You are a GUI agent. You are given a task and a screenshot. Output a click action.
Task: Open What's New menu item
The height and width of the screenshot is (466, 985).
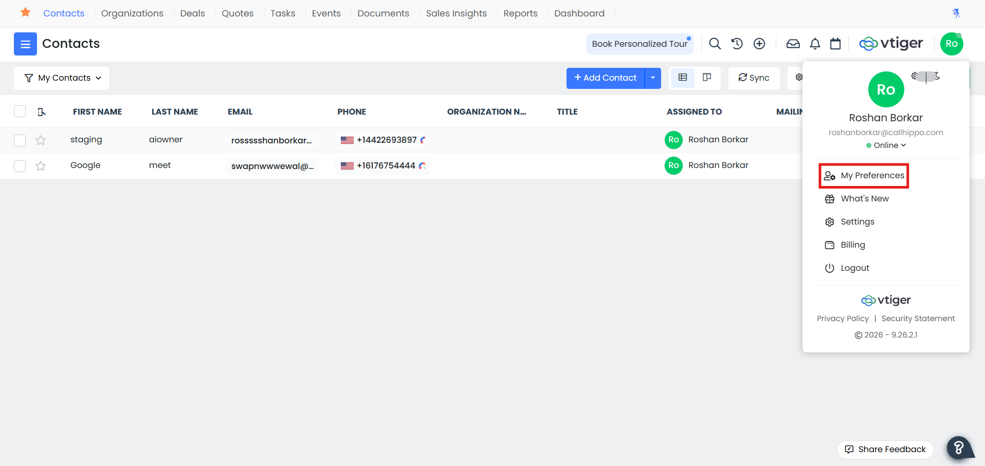856,199
